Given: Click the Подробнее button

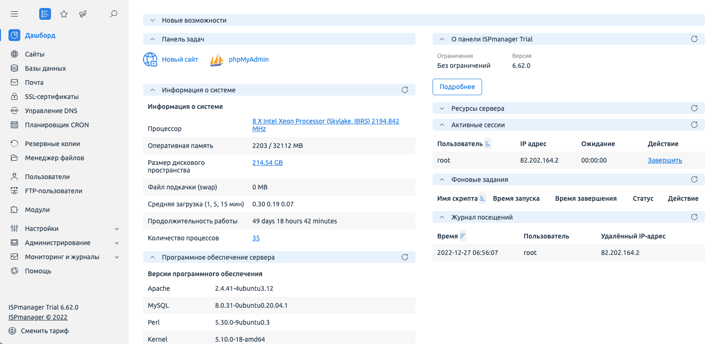Looking at the screenshot, I should click(x=457, y=87).
